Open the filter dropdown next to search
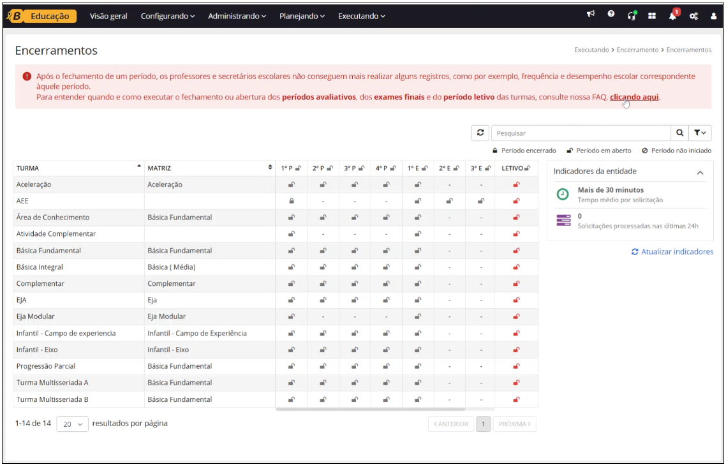 tap(700, 133)
